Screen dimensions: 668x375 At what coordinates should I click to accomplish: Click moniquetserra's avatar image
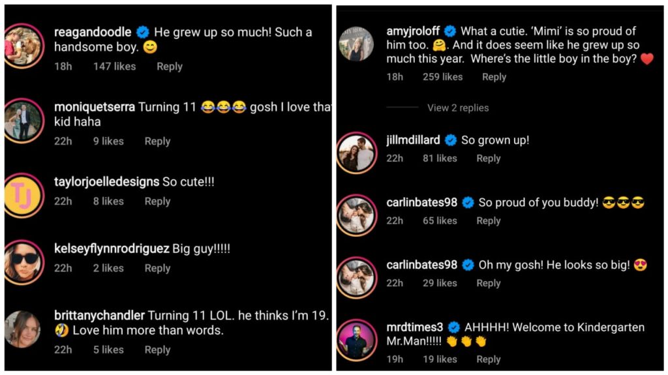23,121
